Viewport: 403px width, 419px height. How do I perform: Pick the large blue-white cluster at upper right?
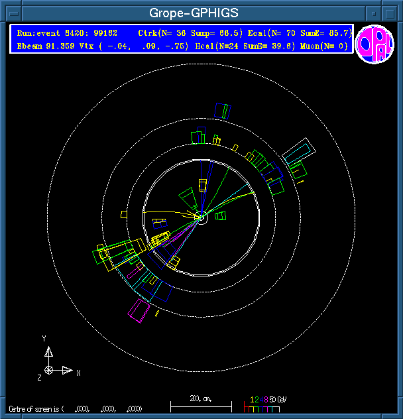pyautogui.click(x=297, y=154)
